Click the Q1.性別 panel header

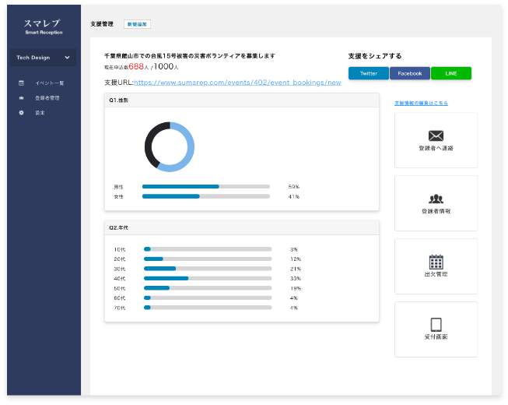[242, 100]
